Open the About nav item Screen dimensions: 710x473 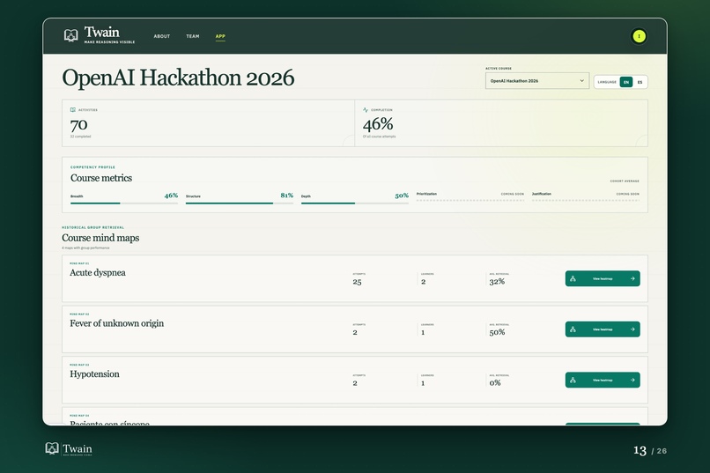[162, 36]
